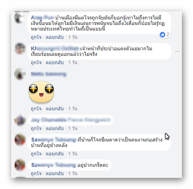Open the reaction count 2 on first comment
This screenshot has width=193, height=189.
168,35
